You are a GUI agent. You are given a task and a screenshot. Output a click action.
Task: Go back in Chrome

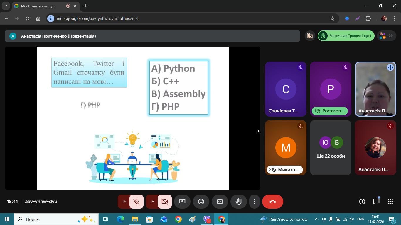tap(6, 18)
